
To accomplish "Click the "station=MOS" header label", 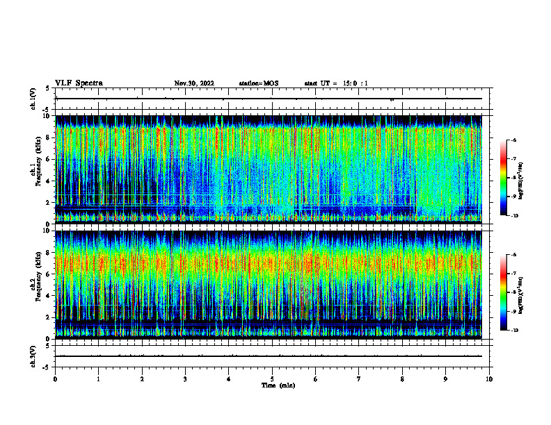I will point(259,83).
